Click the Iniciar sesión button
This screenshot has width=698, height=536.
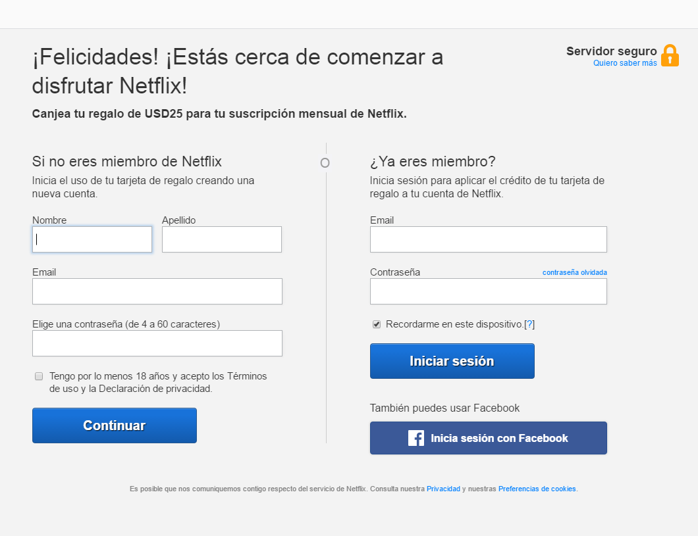(452, 361)
